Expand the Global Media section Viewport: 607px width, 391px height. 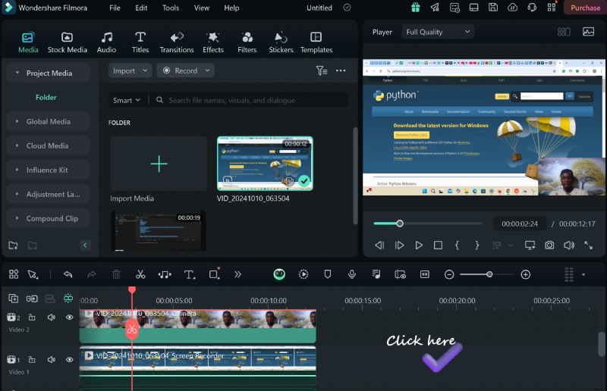[48, 121]
